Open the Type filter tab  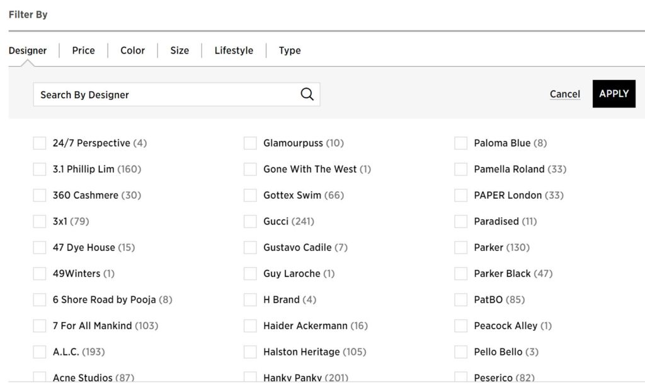point(290,50)
